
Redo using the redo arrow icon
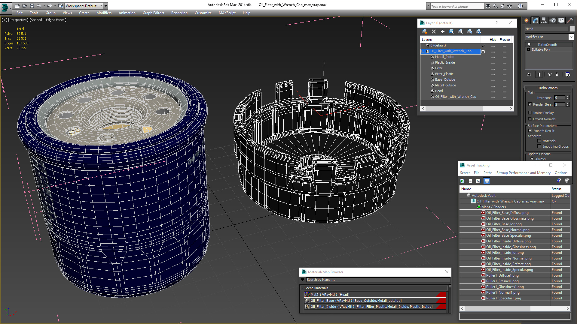50,6
